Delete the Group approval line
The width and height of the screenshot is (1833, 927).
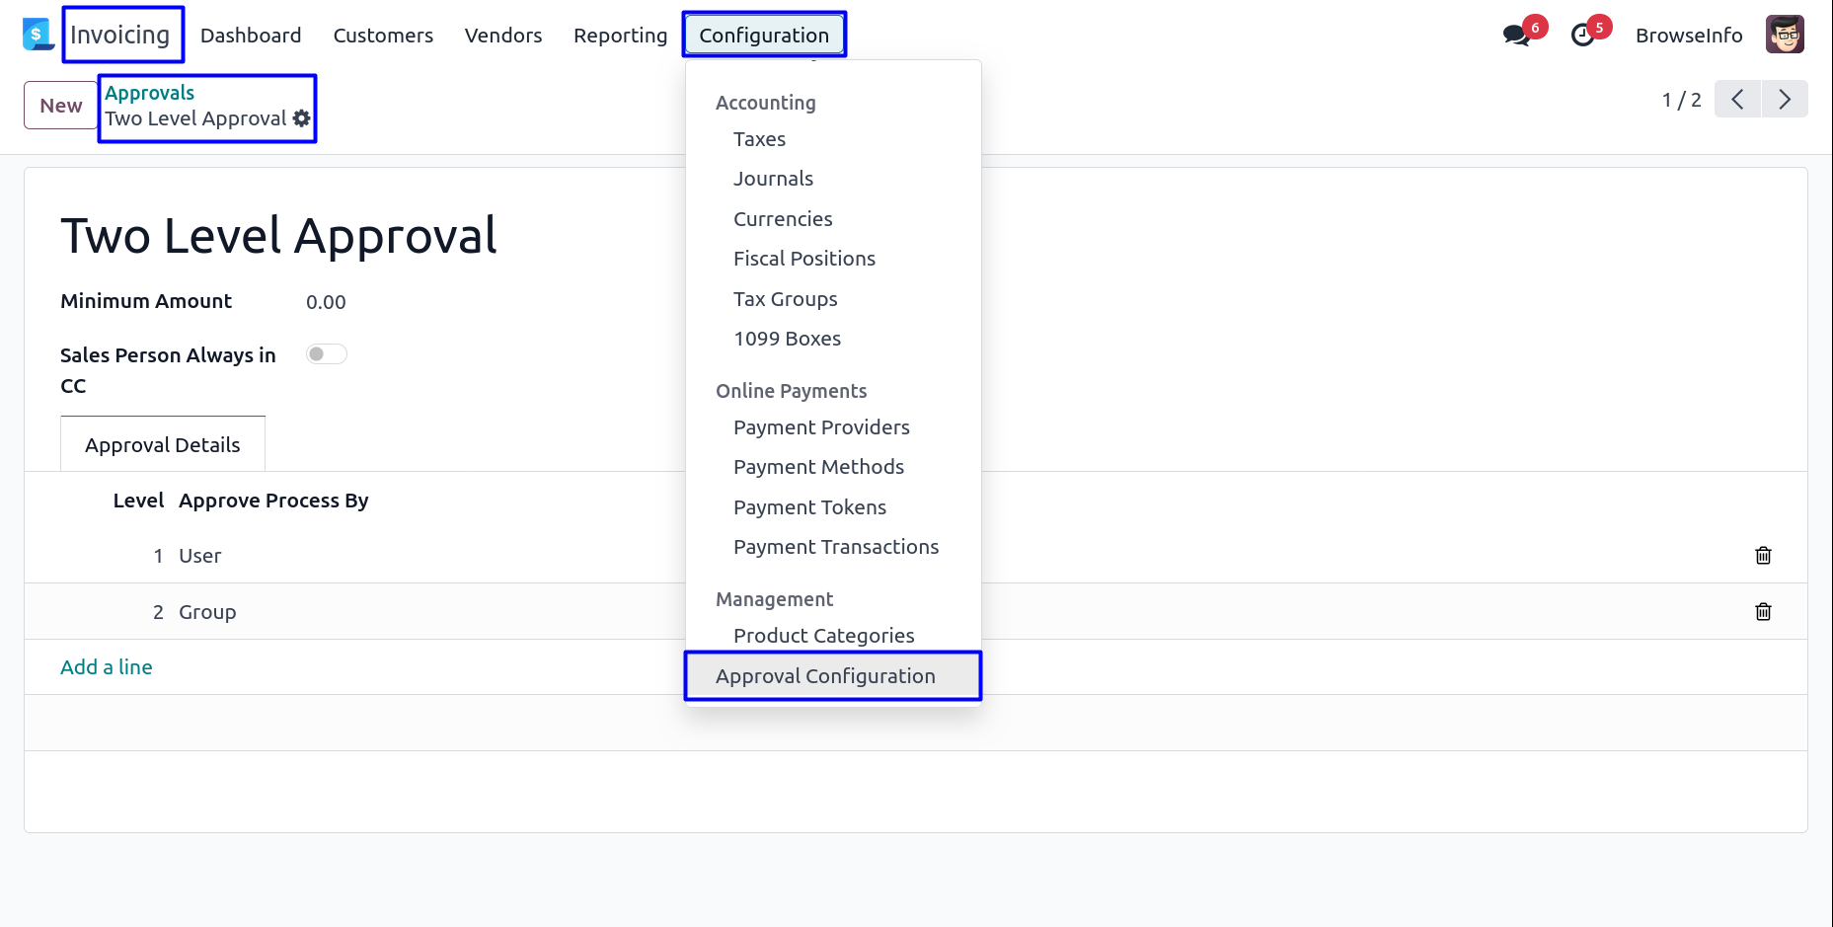click(1763, 612)
